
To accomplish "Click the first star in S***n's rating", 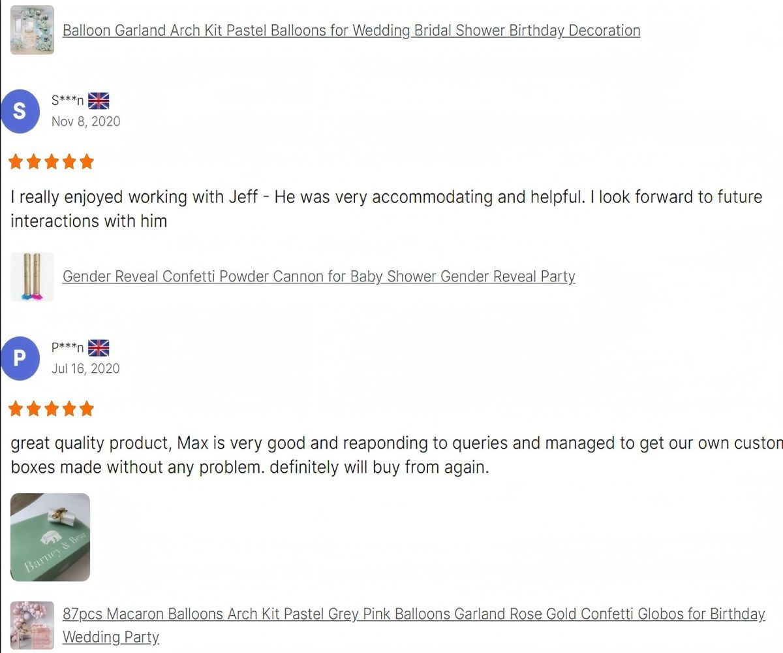I will pyautogui.click(x=16, y=162).
